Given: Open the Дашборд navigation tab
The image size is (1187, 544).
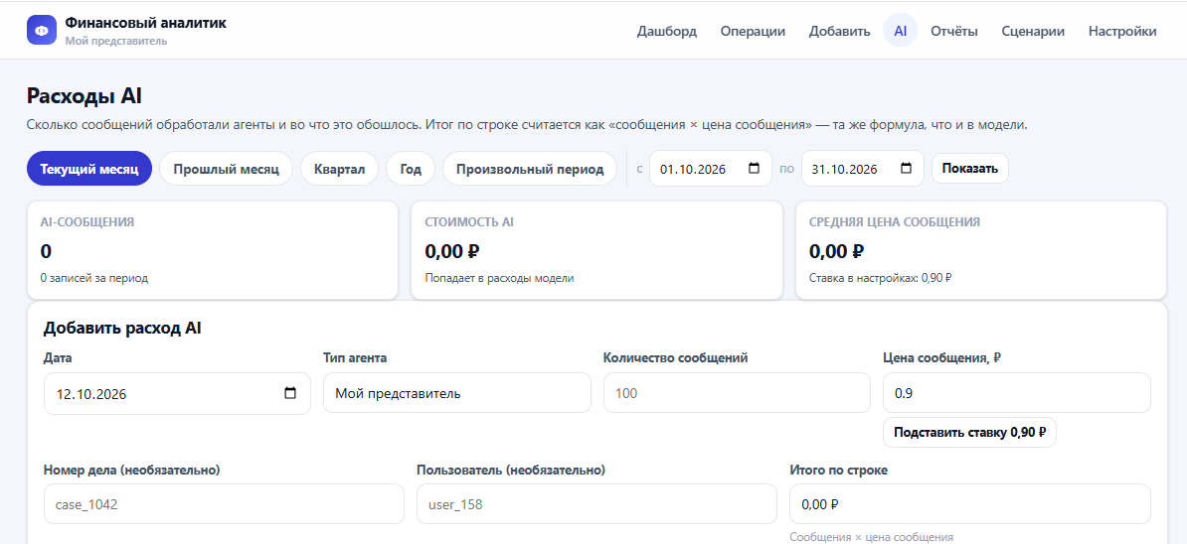Looking at the screenshot, I should coord(667,31).
